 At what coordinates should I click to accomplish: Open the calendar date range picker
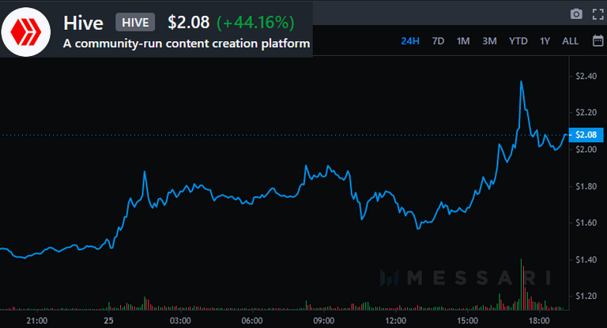click(598, 40)
